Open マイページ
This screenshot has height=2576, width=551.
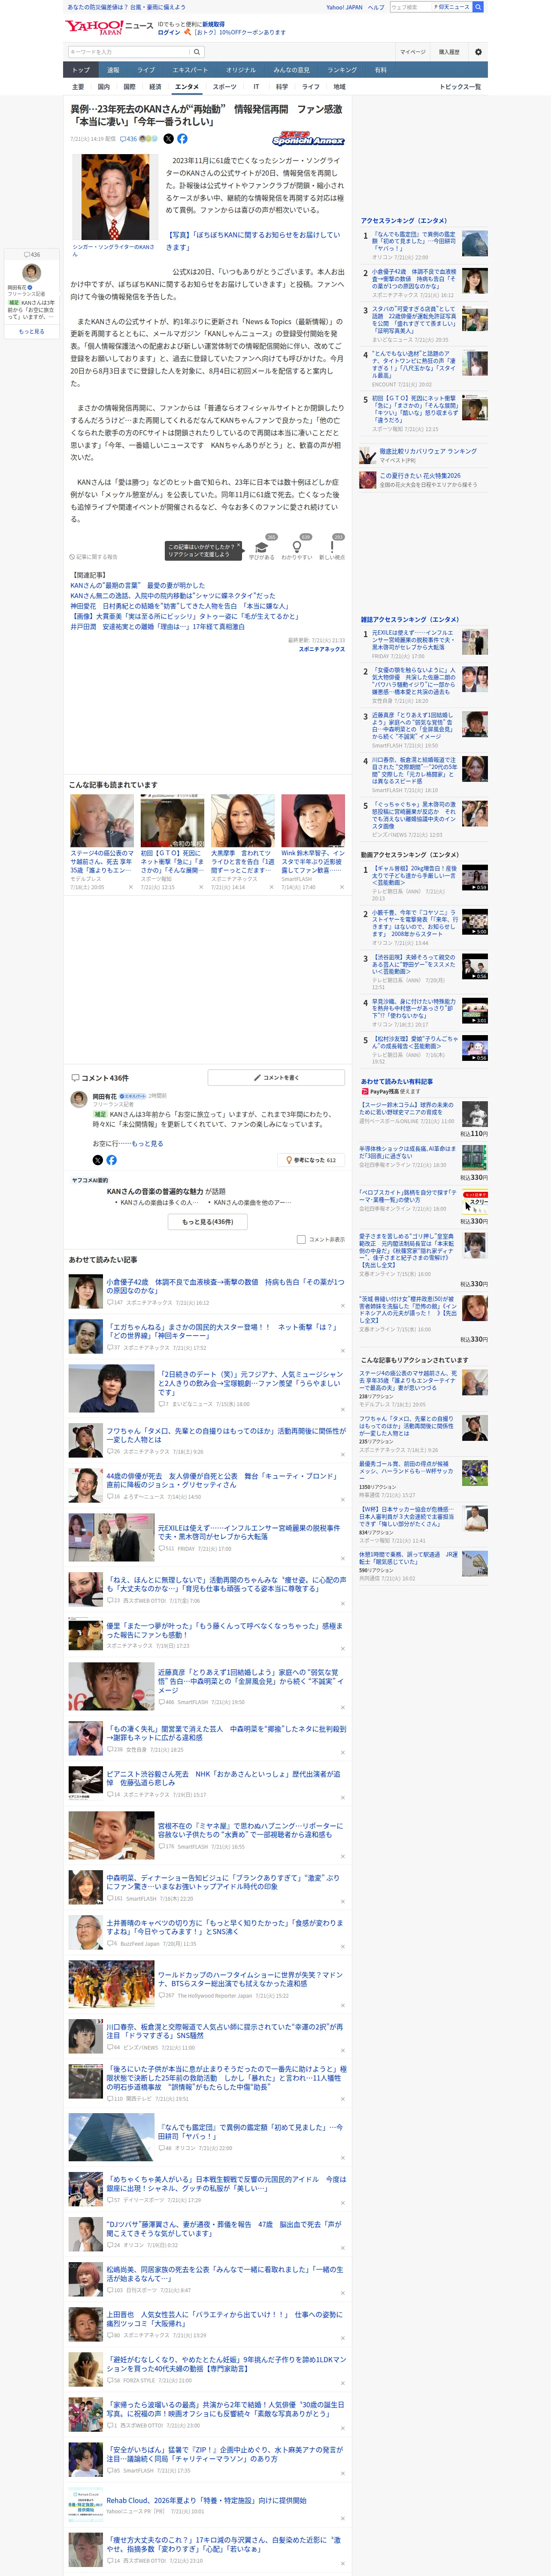(413, 52)
